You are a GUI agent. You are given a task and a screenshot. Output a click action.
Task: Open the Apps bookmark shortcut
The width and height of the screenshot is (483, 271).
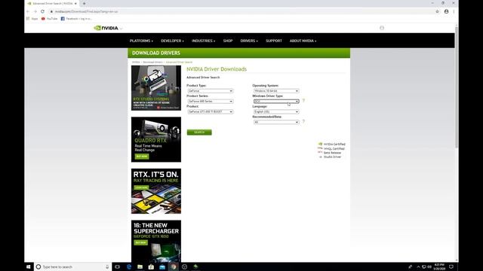[32, 19]
